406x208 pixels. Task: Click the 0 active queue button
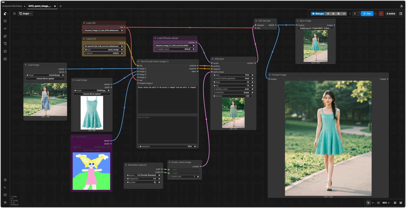(x=391, y=14)
